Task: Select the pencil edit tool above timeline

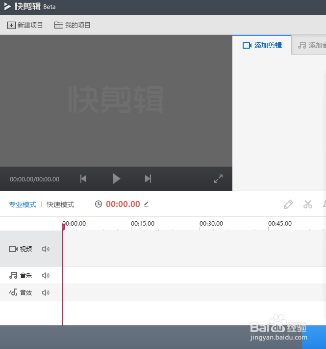Action: coord(288,204)
